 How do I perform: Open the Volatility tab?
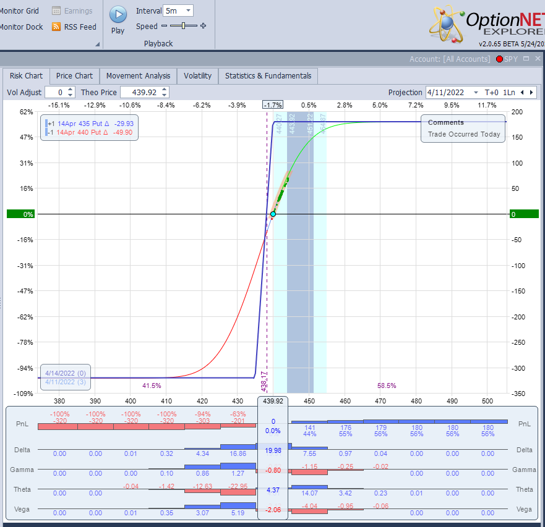tap(197, 76)
